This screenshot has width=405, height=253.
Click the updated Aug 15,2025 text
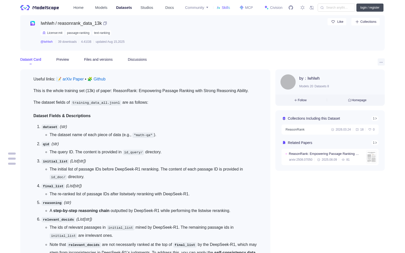coord(110,42)
